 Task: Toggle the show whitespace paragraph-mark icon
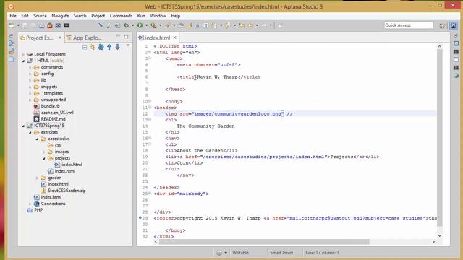coord(205,26)
